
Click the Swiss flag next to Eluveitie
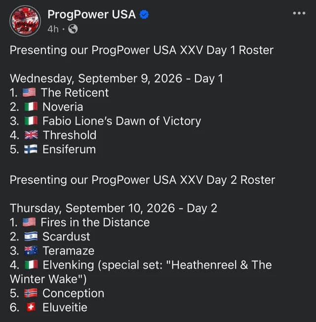[31, 308]
